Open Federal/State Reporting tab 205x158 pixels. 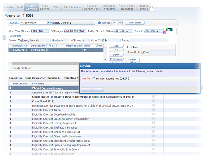click(x=127, y=7)
